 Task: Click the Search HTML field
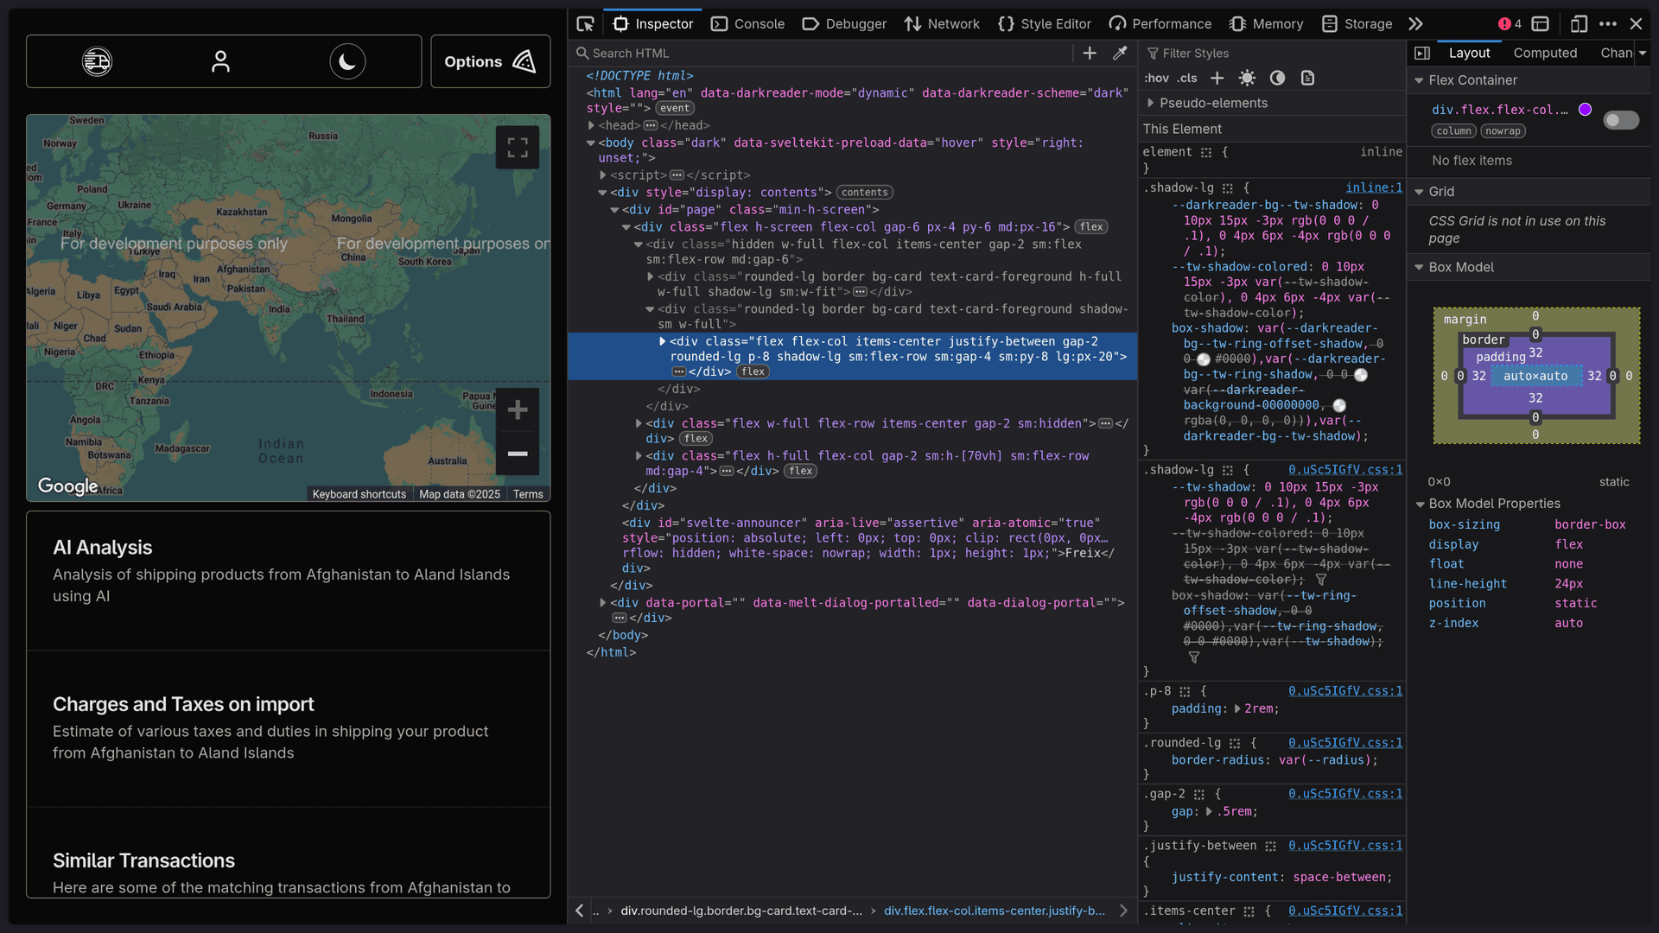tap(823, 54)
